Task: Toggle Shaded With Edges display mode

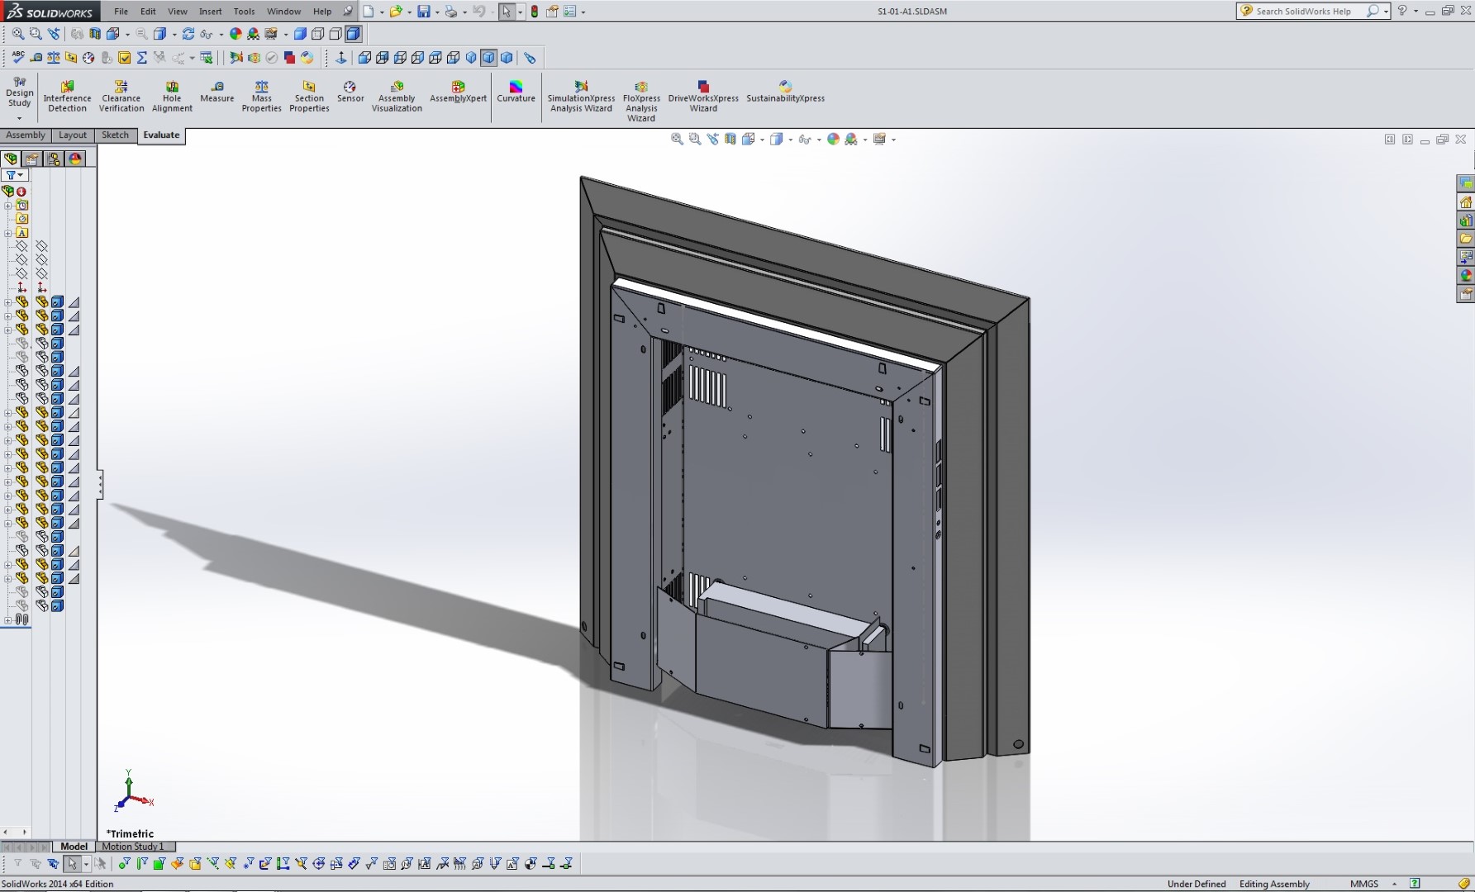Action: tap(354, 34)
